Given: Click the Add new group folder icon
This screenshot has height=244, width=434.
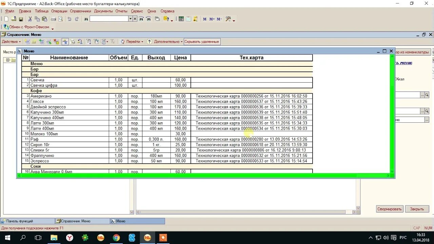Looking at the screenshot, I should click(34, 42).
